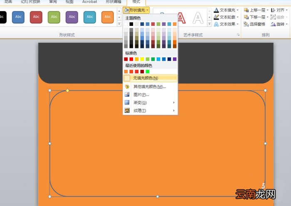
Task: Open Align (对齐) dropdown
Action: (x=279, y=10)
